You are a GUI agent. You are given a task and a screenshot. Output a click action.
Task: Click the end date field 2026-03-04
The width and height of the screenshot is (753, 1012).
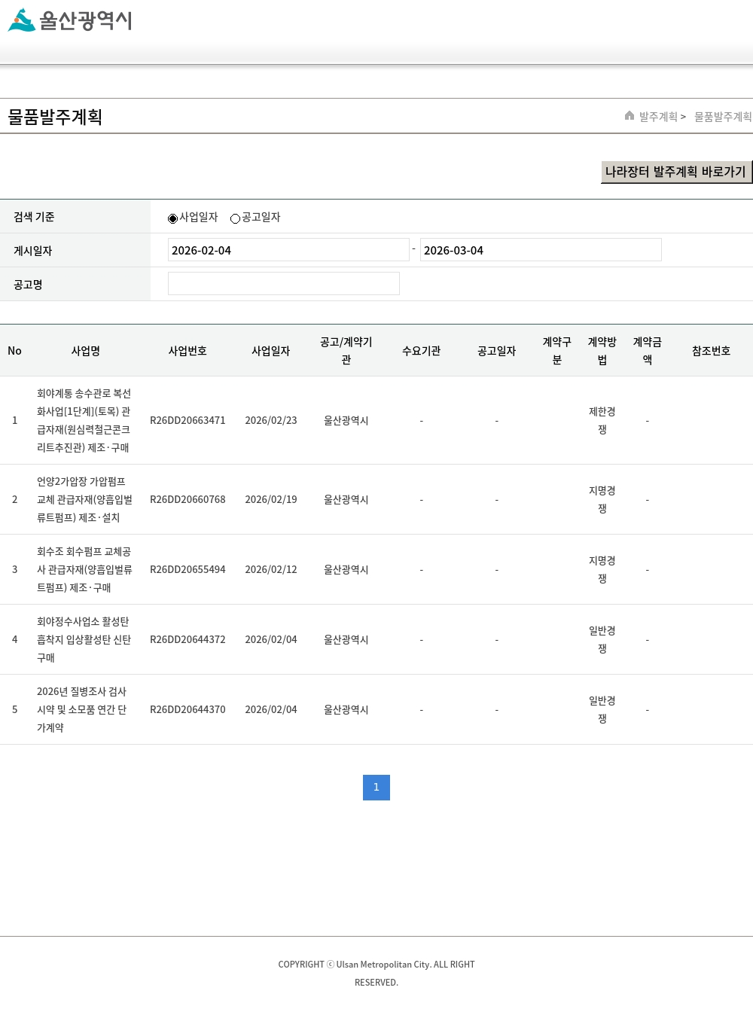(x=540, y=250)
